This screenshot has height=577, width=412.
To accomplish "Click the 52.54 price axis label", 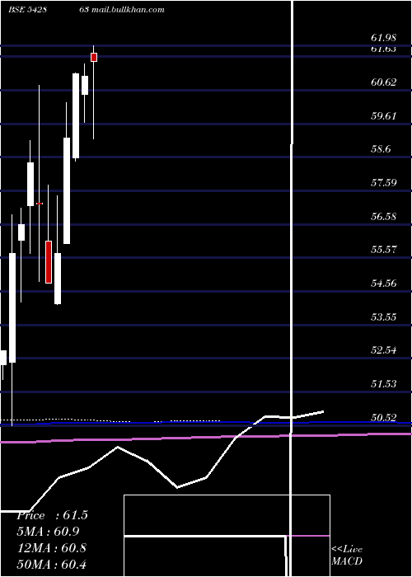I will (x=384, y=350).
